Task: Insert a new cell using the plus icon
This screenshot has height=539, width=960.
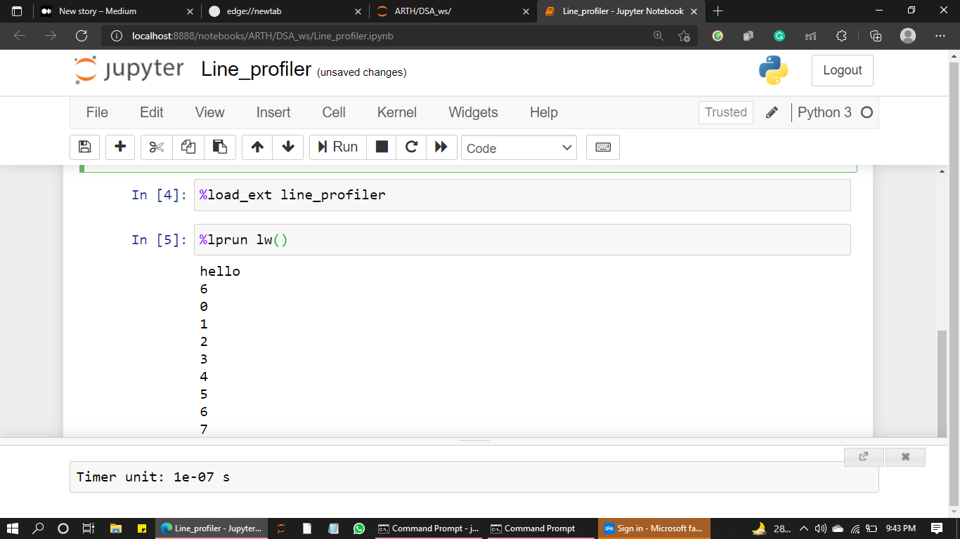Action: [x=119, y=147]
